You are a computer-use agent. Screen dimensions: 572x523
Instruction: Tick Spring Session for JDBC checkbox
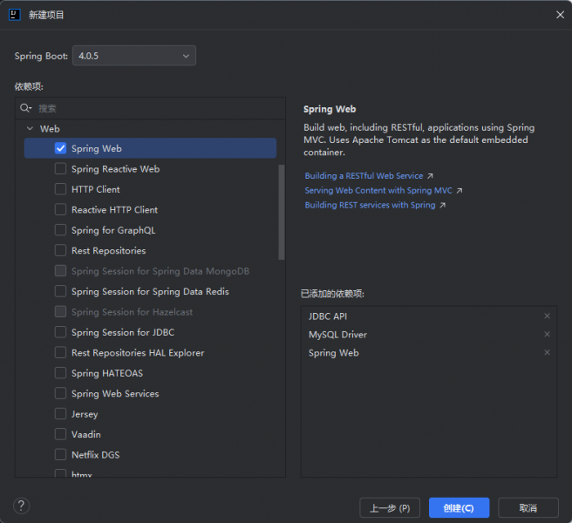(x=60, y=332)
